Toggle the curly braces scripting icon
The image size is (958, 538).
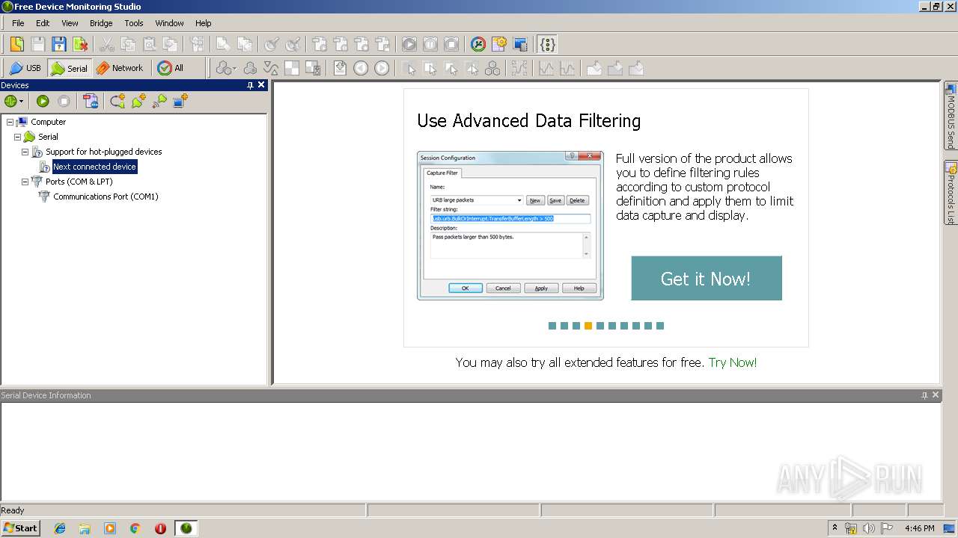(x=548, y=44)
